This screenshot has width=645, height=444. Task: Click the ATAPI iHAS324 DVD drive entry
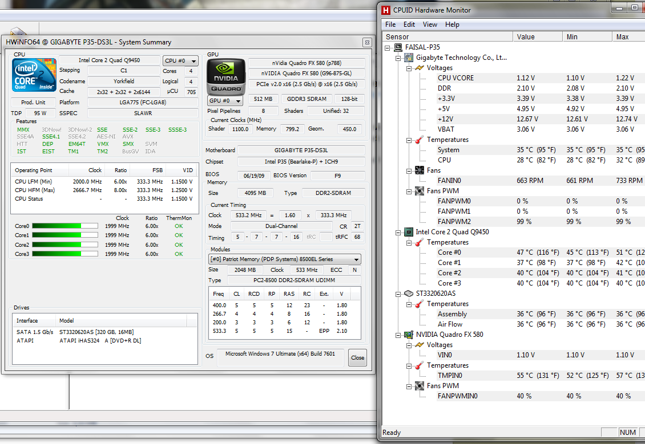[x=105, y=341]
